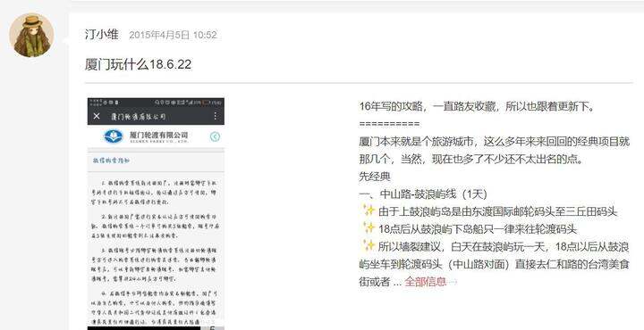The height and width of the screenshot is (330, 644).
Task: Click the 微信购票指南 heading in the screenshot
Action: pyautogui.click(x=111, y=161)
